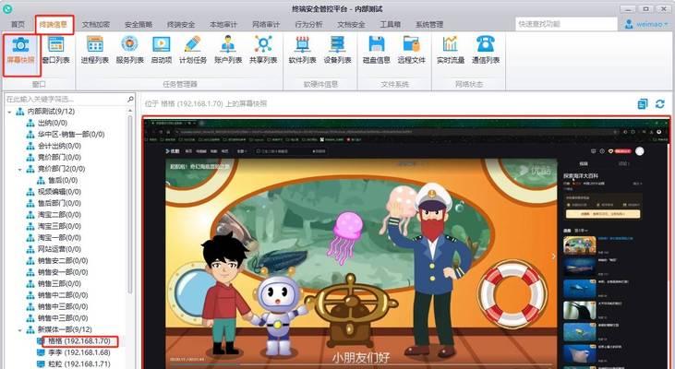This screenshot has height=369, width=675.
Task: Collapse the 内部测试(9/12) root node
Action: (x=9, y=112)
